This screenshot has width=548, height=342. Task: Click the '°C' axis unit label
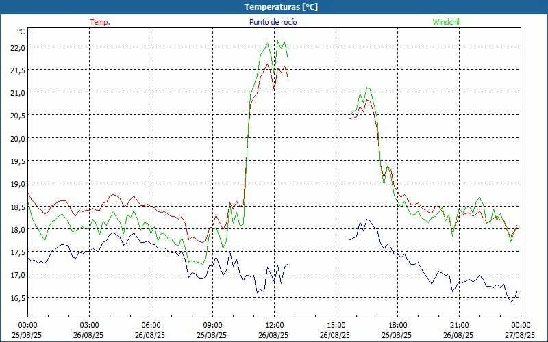pyautogui.click(x=21, y=31)
